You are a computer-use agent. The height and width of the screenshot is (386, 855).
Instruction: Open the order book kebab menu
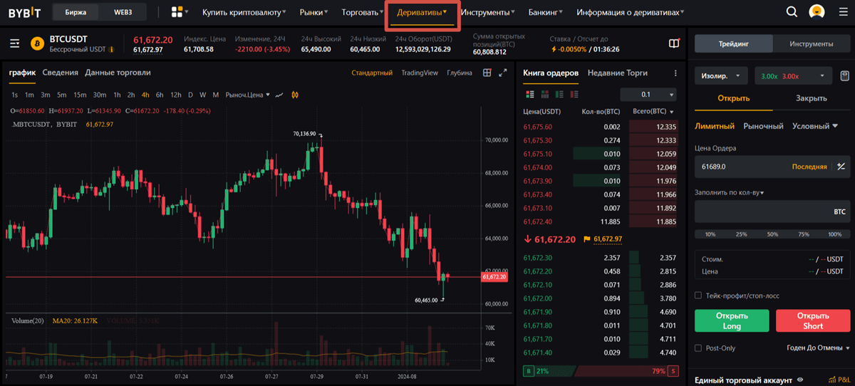tap(675, 73)
